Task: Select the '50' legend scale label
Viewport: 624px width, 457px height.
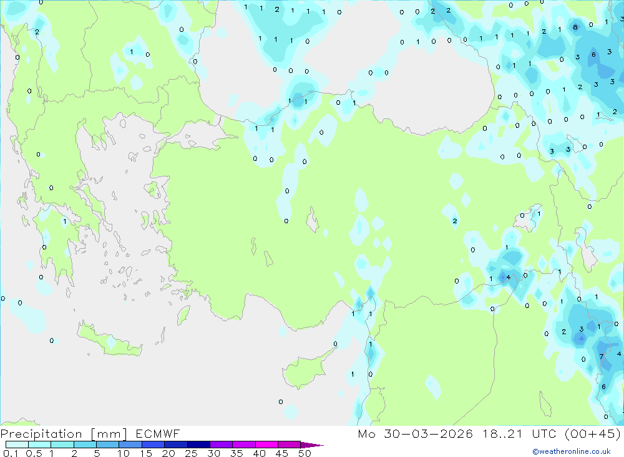Action: click(305, 453)
